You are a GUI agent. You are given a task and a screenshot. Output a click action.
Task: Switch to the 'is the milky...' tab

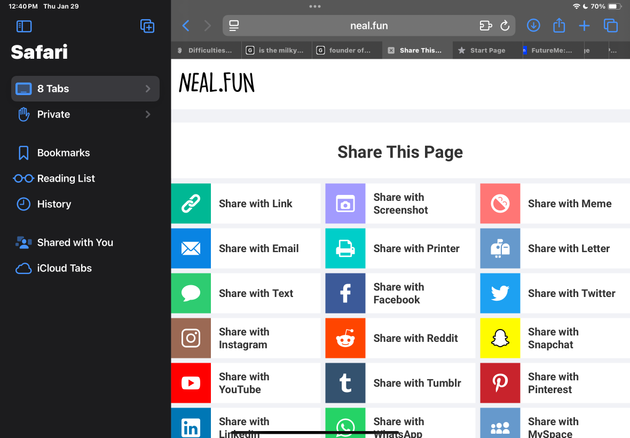point(277,51)
